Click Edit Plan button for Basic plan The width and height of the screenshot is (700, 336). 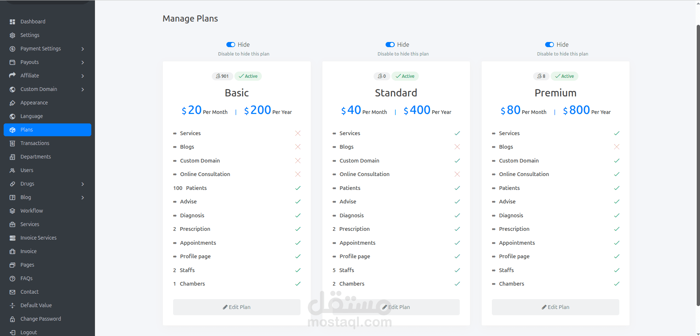click(x=237, y=307)
